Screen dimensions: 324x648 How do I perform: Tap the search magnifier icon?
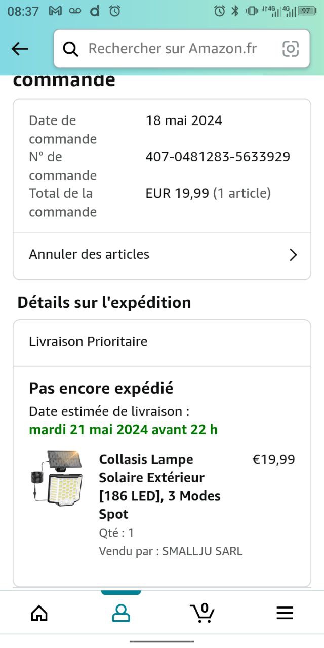coord(70,49)
